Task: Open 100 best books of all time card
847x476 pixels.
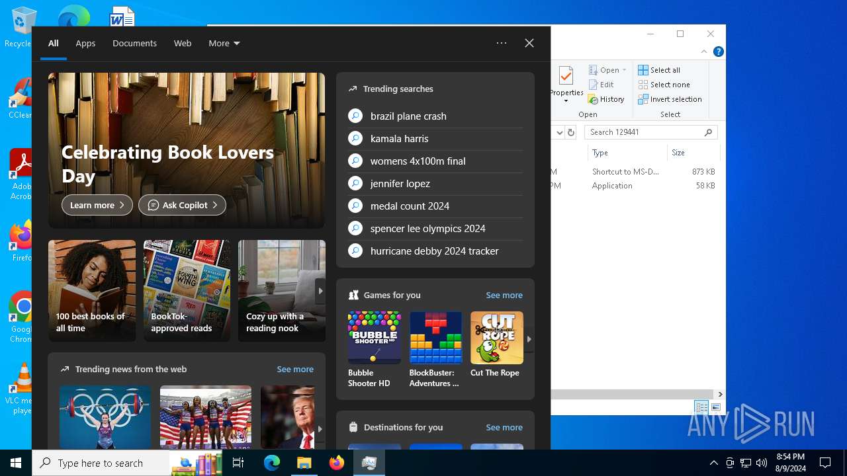Action: (x=92, y=291)
